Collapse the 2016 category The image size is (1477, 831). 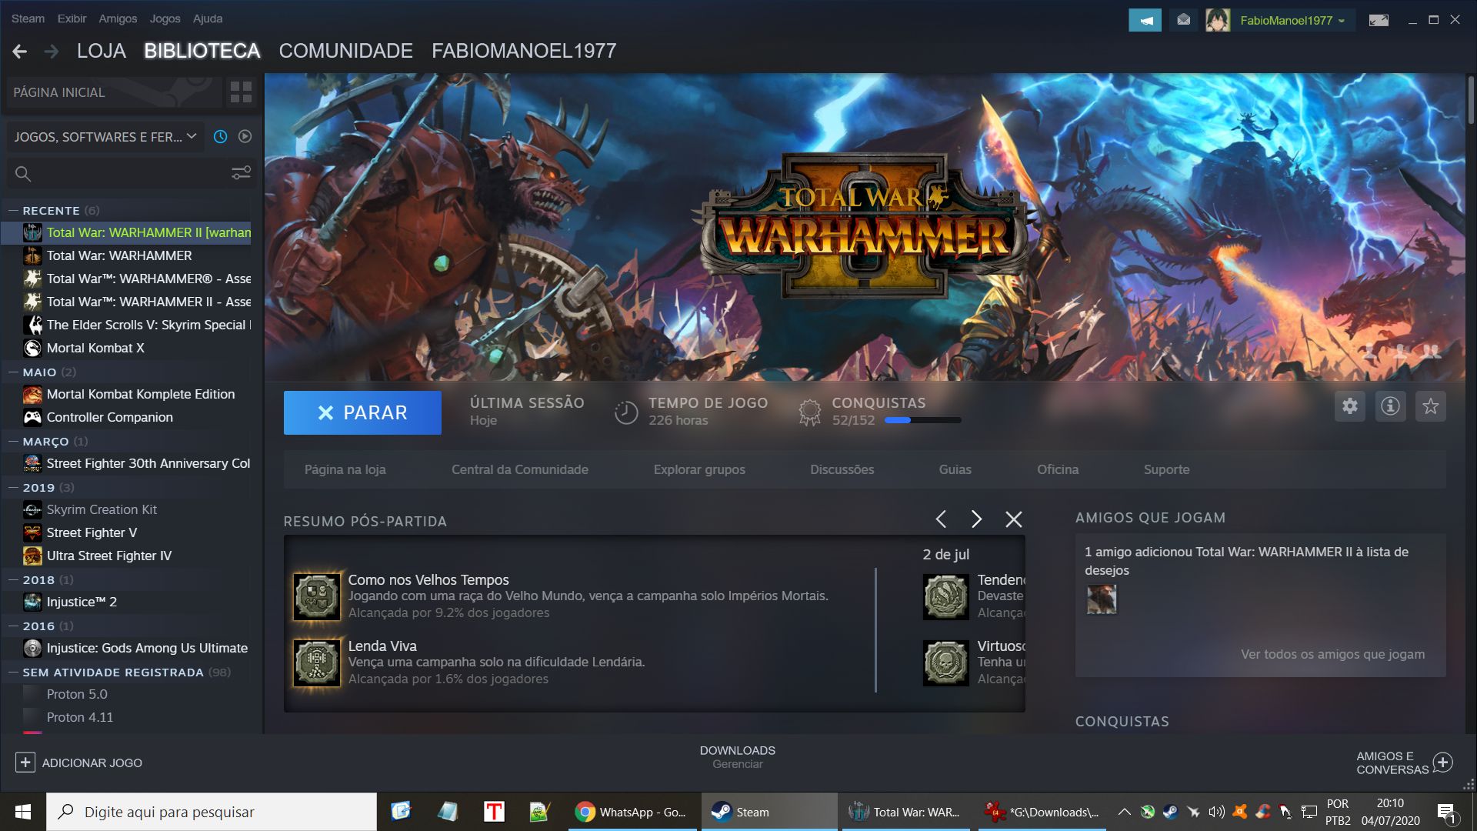tap(13, 626)
